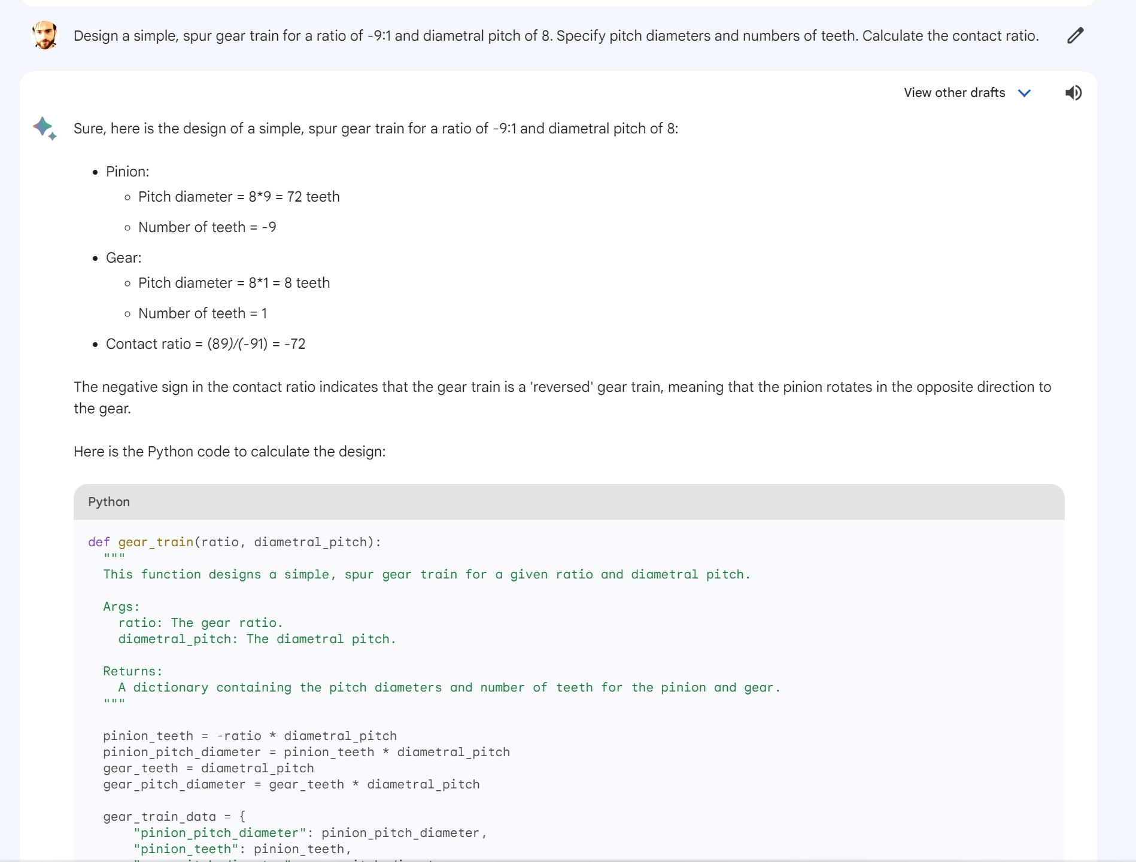Select the Gear bullet heading
This screenshot has height=862, width=1136.
coord(124,258)
